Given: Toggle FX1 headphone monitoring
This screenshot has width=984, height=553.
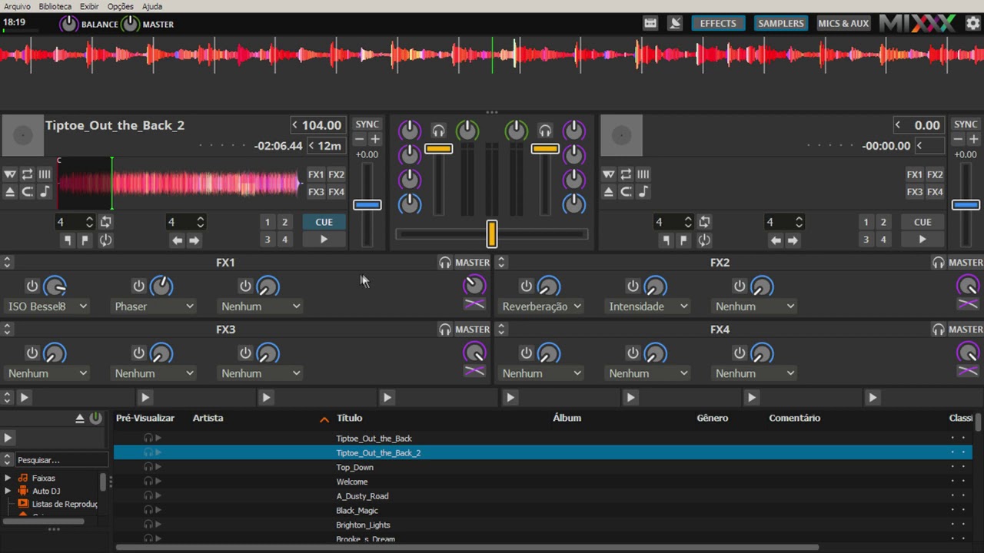Looking at the screenshot, I should (x=444, y=263).
